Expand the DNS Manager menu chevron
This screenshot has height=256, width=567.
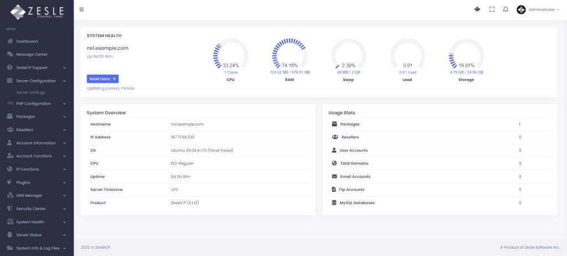(x=64, y=196)
